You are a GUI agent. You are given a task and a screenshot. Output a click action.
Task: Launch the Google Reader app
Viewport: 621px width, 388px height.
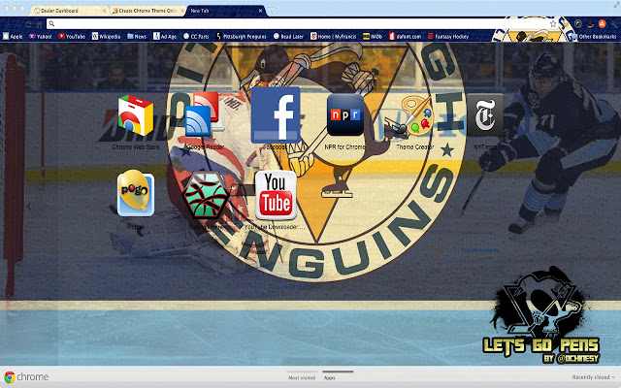205,114
